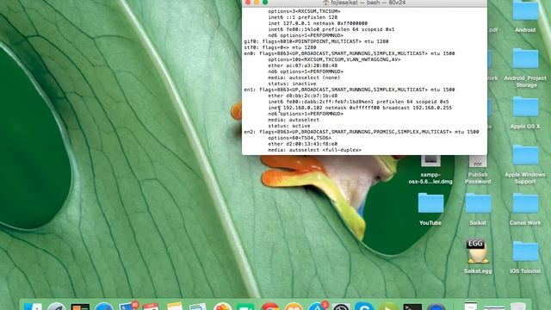Click the 'inet 192.168.0.102' address line
The image size is (551, 310).
pos(360,108)
